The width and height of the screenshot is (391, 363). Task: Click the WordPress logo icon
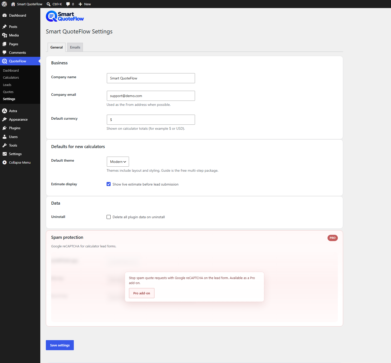coord(4,4)
